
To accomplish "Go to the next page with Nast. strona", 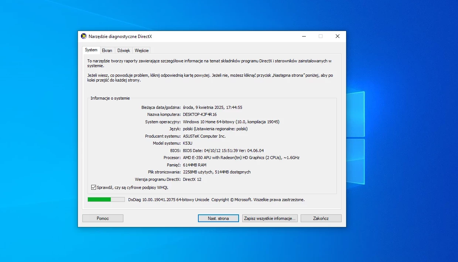I will [x=218, y=218].
